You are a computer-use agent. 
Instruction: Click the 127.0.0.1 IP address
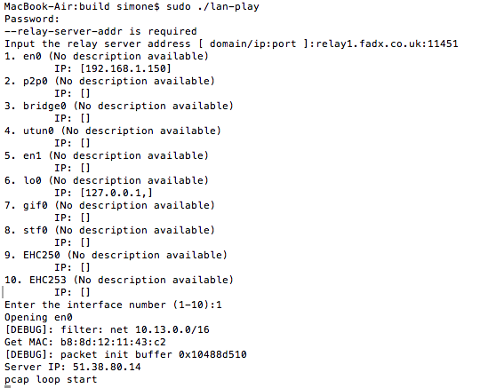pyautogui.click(x=113, y=193)
